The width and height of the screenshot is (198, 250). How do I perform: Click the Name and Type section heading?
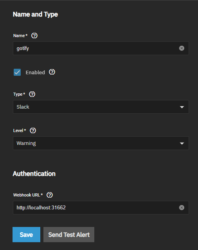[x=35, y=14]
